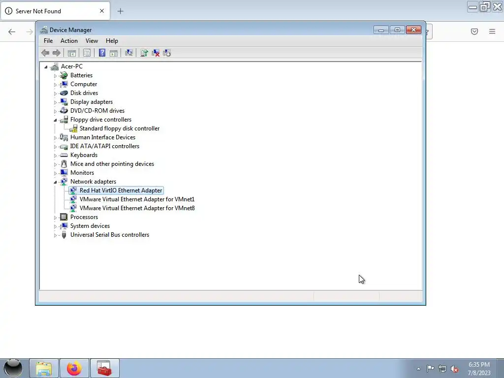Open File Explorer from the taskbar

[x=44, y=368]
